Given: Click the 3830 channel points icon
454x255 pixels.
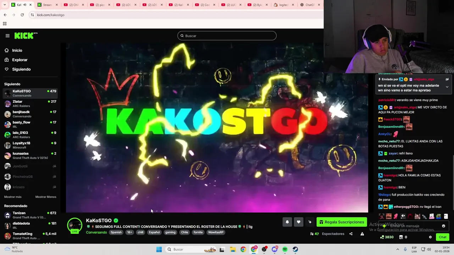Looking at the screenshot, I should pos(382,237).
